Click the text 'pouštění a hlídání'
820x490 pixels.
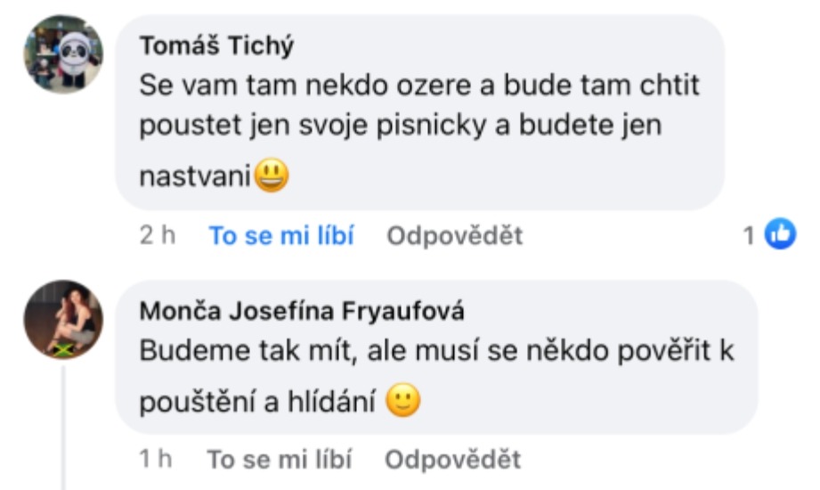coord(257,402)
